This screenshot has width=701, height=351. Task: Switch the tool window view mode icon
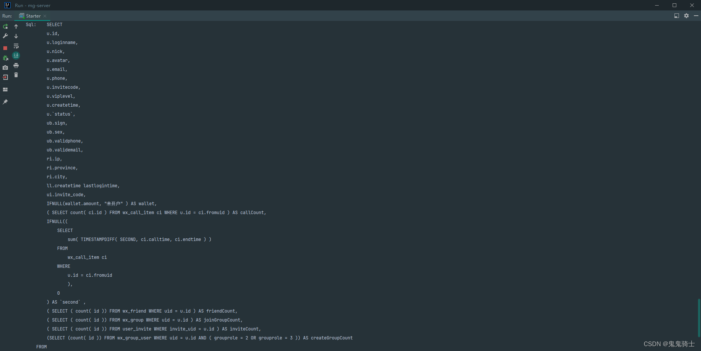677,16
